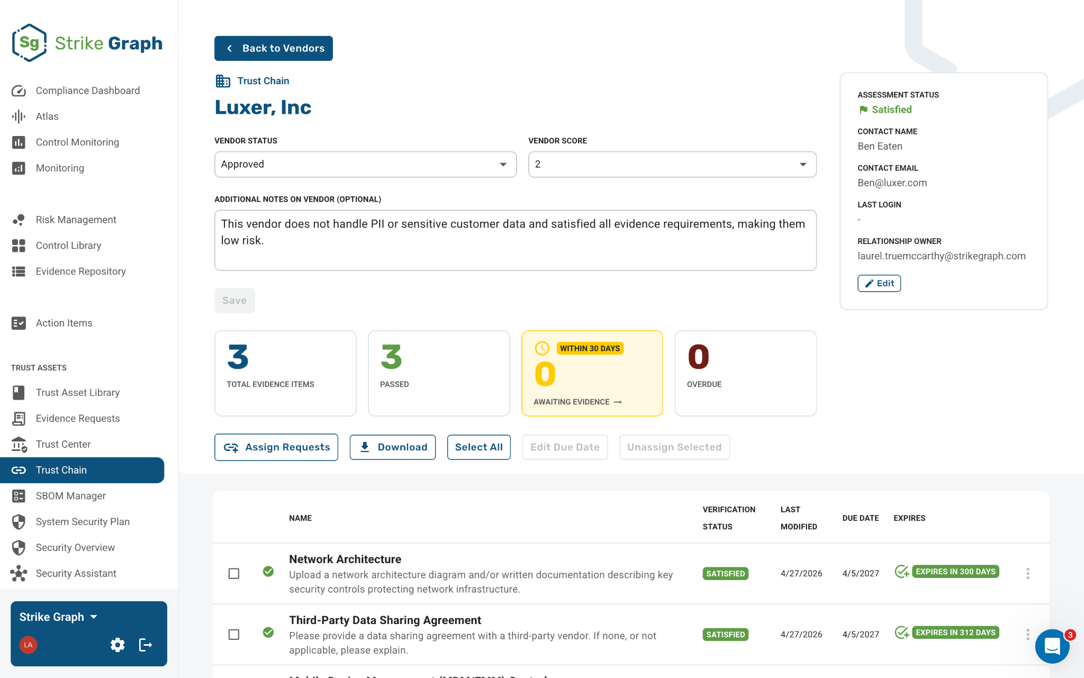Click the SBOM Manager icon
Viewport: 1084px width, 678px height.
tap(19, 496)
